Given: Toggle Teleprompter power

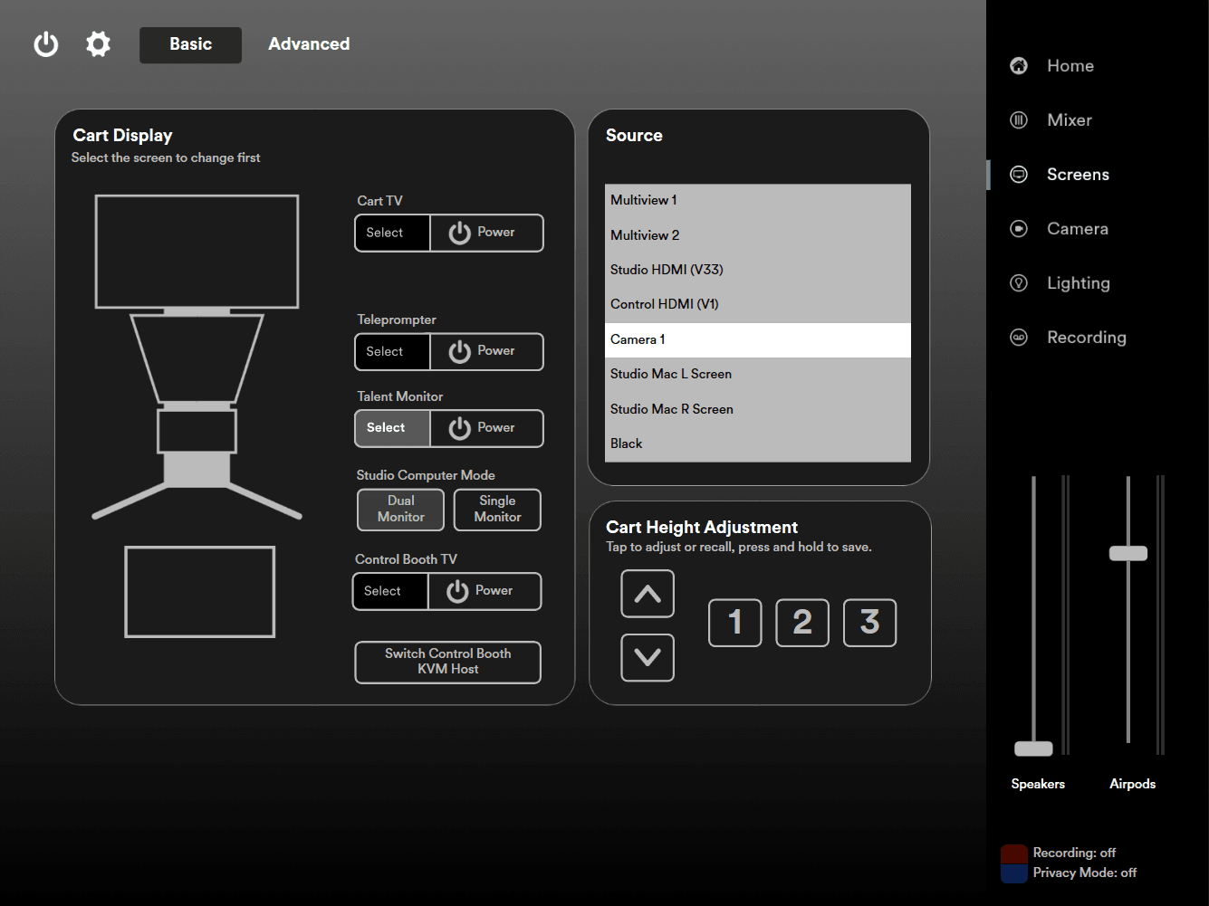Looking at the screenshot, I should [x=486, y=351].
